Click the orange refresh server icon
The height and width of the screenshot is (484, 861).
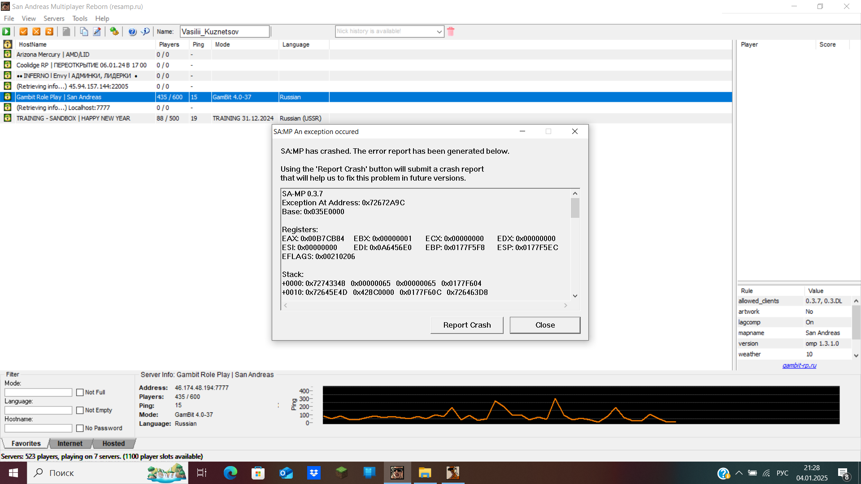pyautogui.click(x=49, y=31)
